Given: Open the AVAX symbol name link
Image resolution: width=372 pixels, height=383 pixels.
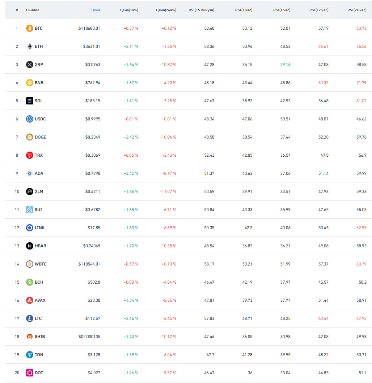Looking at the screenshot, I should tap(40, 300).
